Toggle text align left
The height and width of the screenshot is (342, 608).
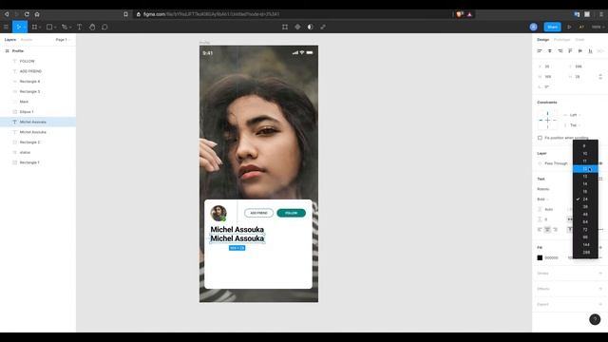[540, 230]
